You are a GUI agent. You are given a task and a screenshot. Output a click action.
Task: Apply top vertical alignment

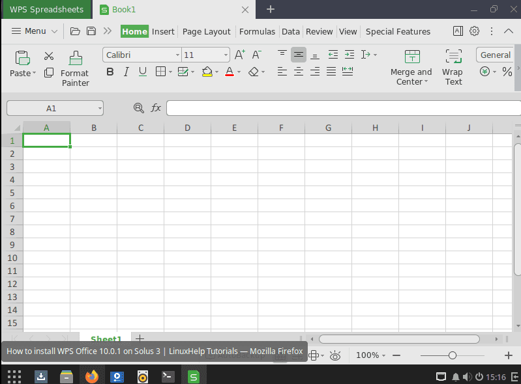click(282, 54)
